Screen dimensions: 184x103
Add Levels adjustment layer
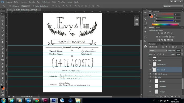(162, 33)
